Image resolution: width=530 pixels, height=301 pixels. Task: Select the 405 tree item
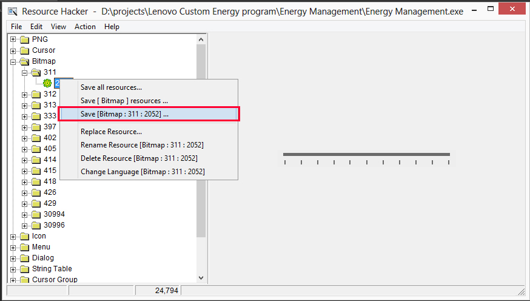(50, 149)
